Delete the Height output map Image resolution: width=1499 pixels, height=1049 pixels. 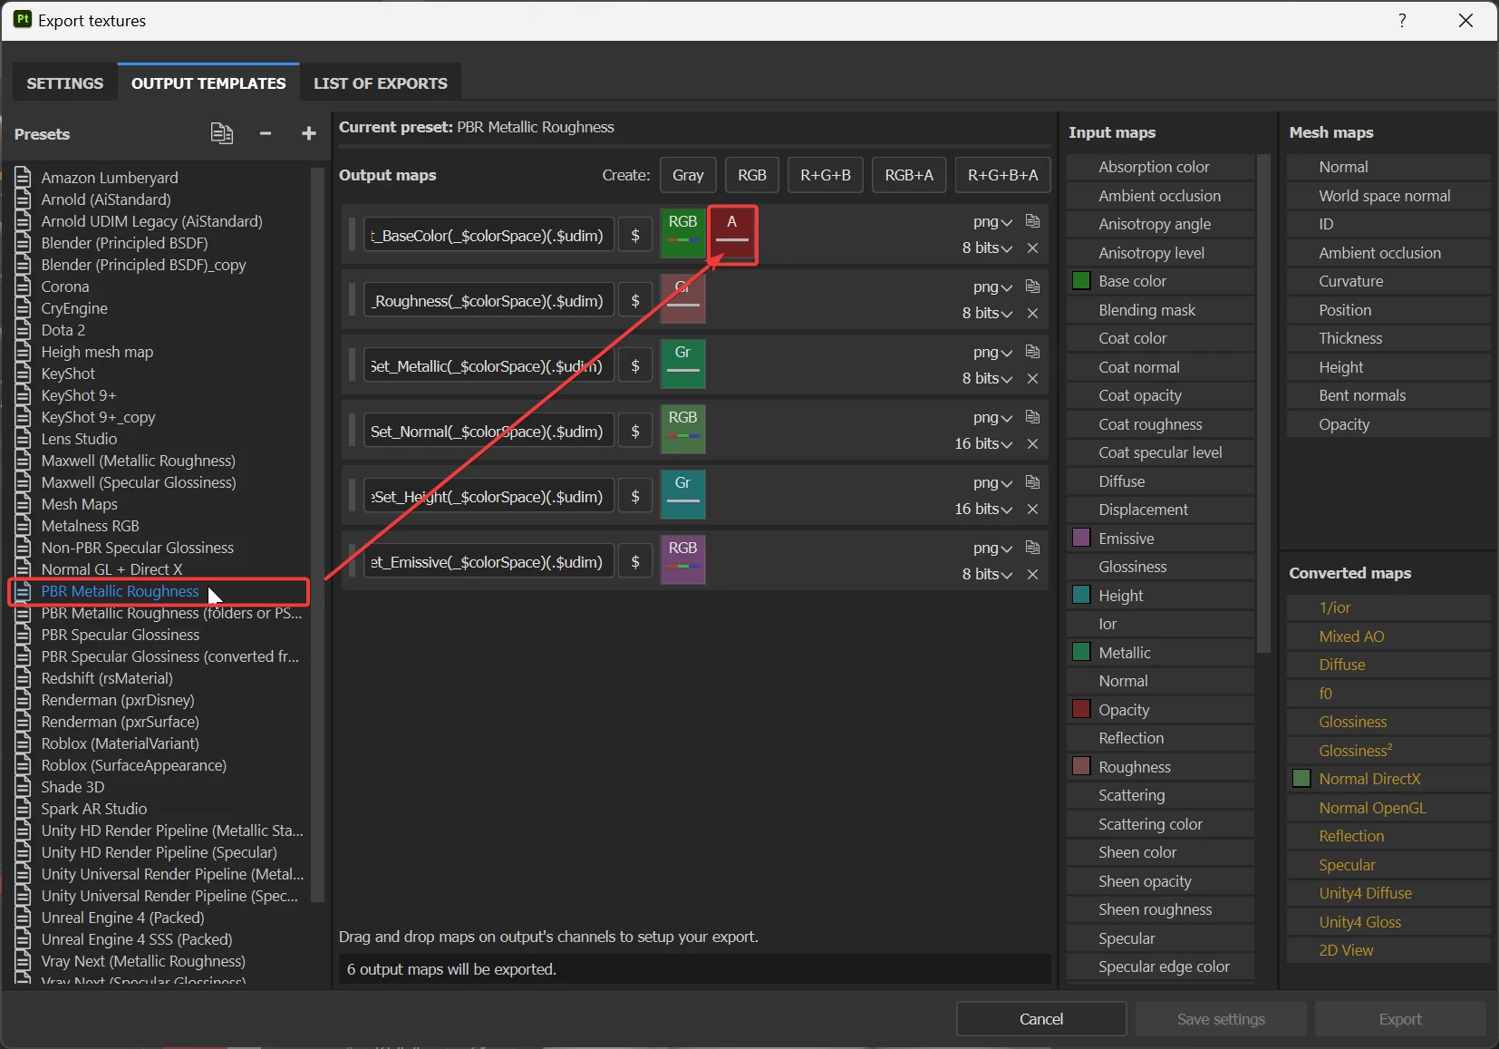(1032, 509)
